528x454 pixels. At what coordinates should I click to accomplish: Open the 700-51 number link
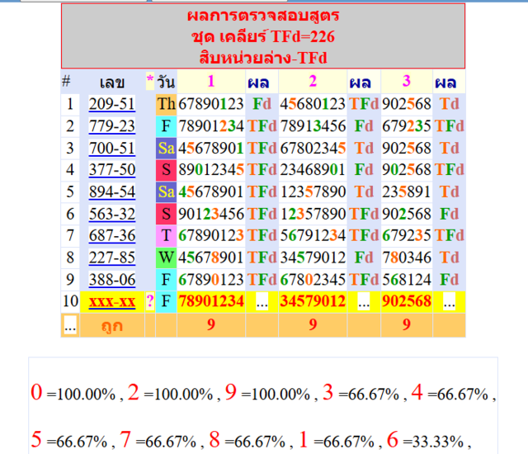pos(112,149)
